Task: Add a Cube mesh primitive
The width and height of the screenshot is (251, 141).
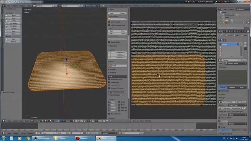Action: [13, 18]
